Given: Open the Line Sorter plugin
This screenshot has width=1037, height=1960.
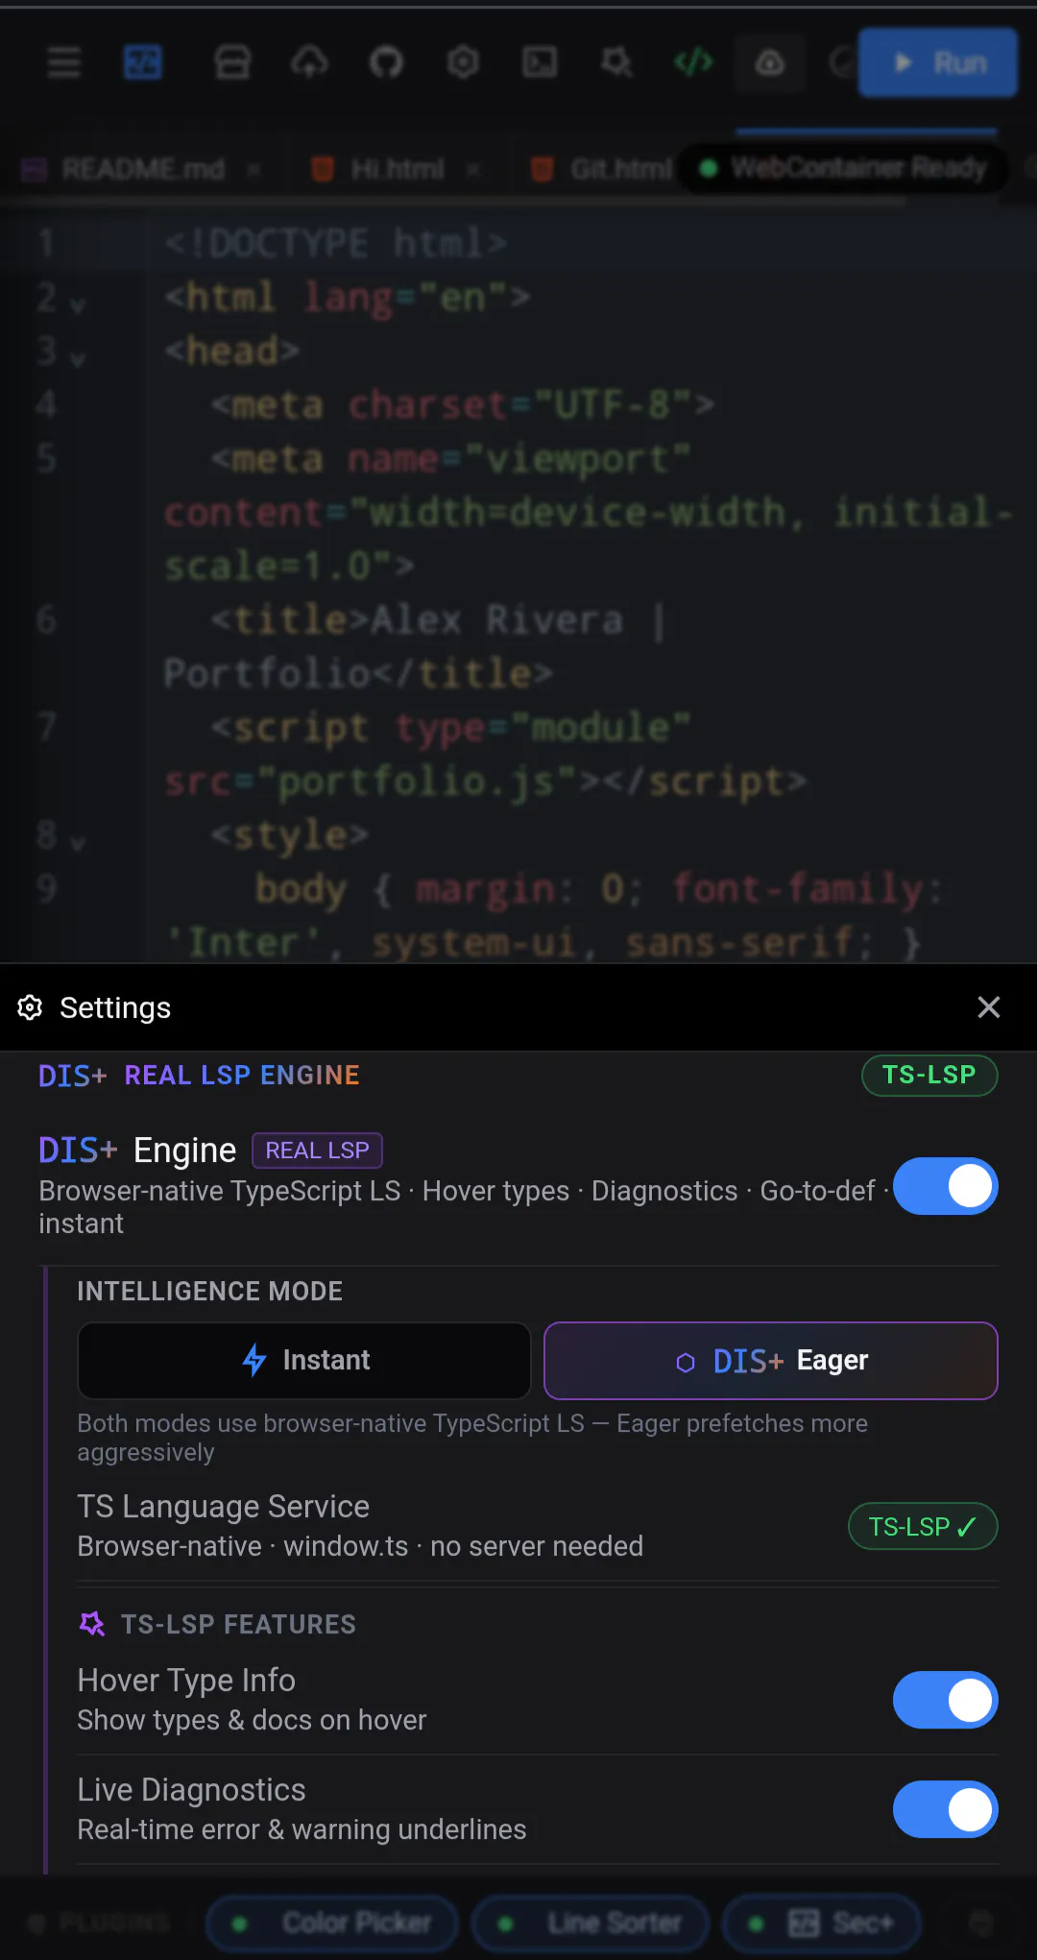Looking at the screenshot, I should 591,1924.
